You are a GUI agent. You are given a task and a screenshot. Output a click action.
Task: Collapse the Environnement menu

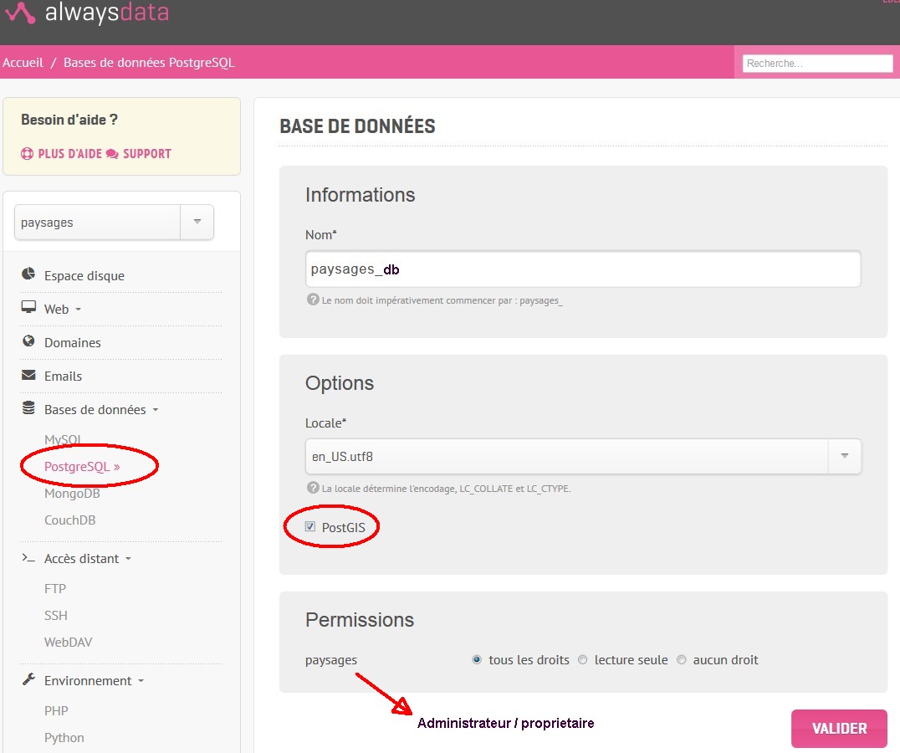(94, 681)
